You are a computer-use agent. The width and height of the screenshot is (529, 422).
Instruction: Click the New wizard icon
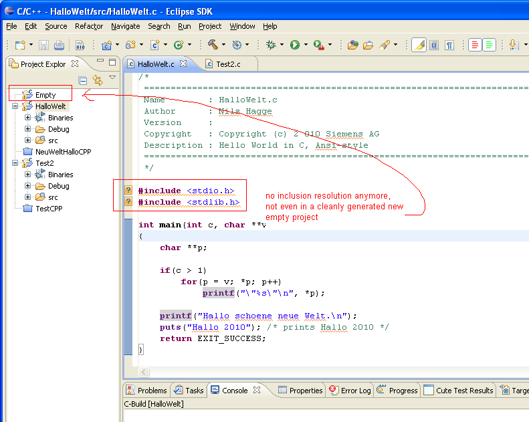(21, 45)
